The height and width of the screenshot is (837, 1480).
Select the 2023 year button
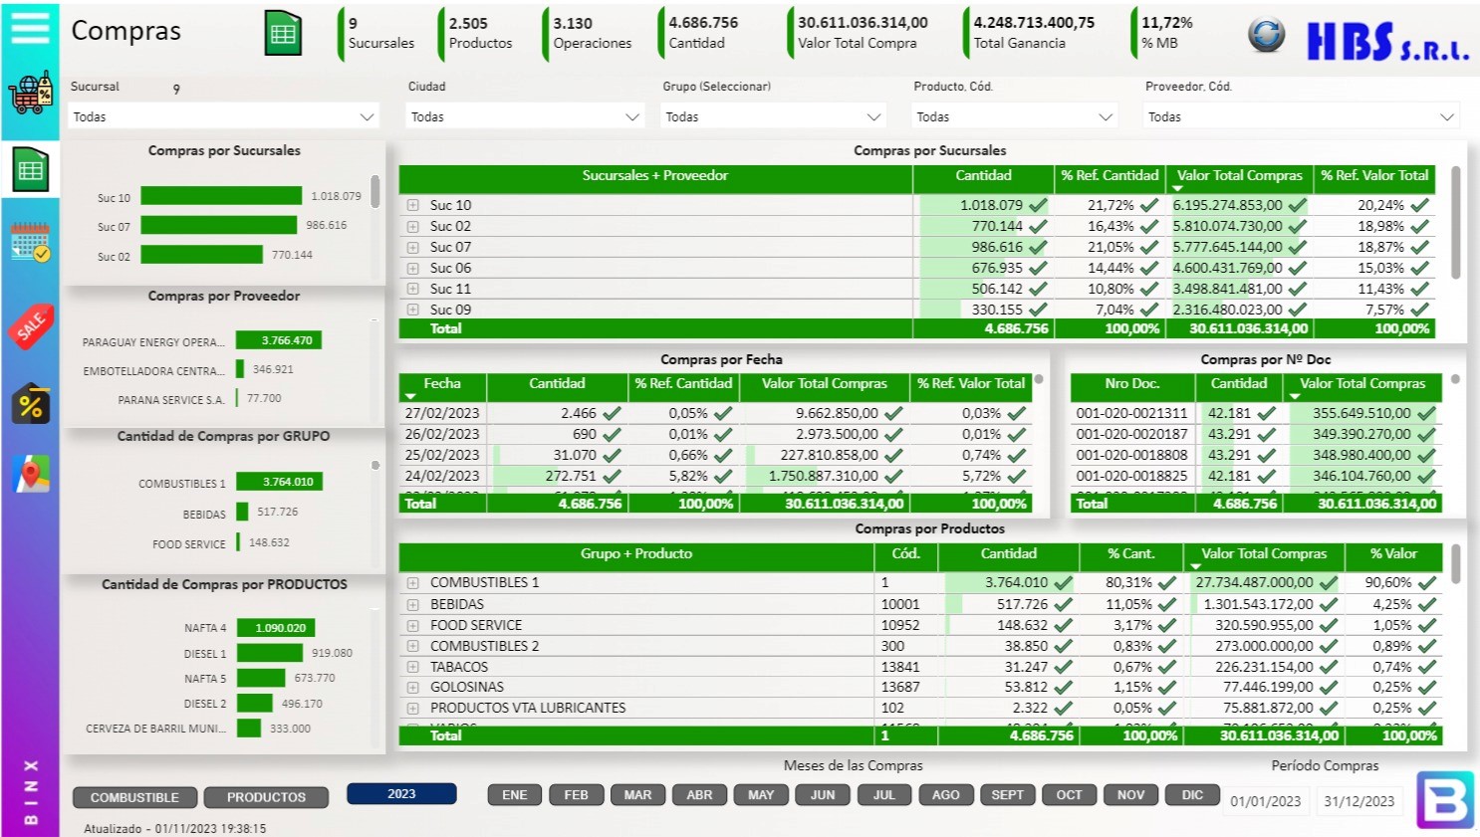point(401,793)
